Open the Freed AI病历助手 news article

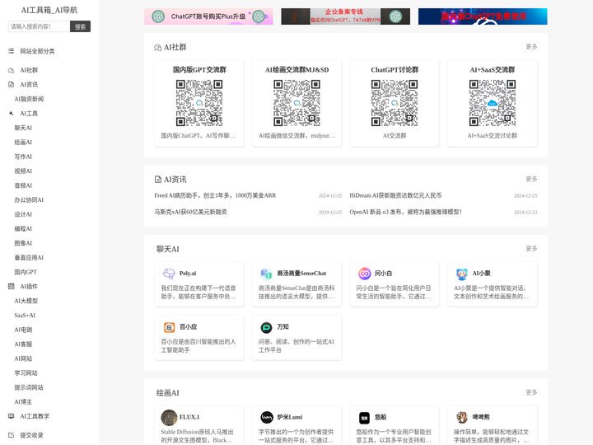tap(215, 195)
